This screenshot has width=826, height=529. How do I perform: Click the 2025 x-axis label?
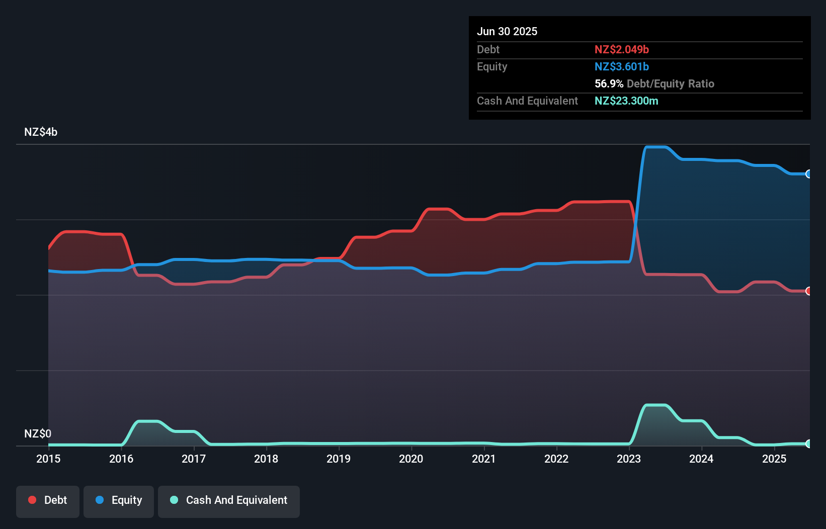pos(774,459)
